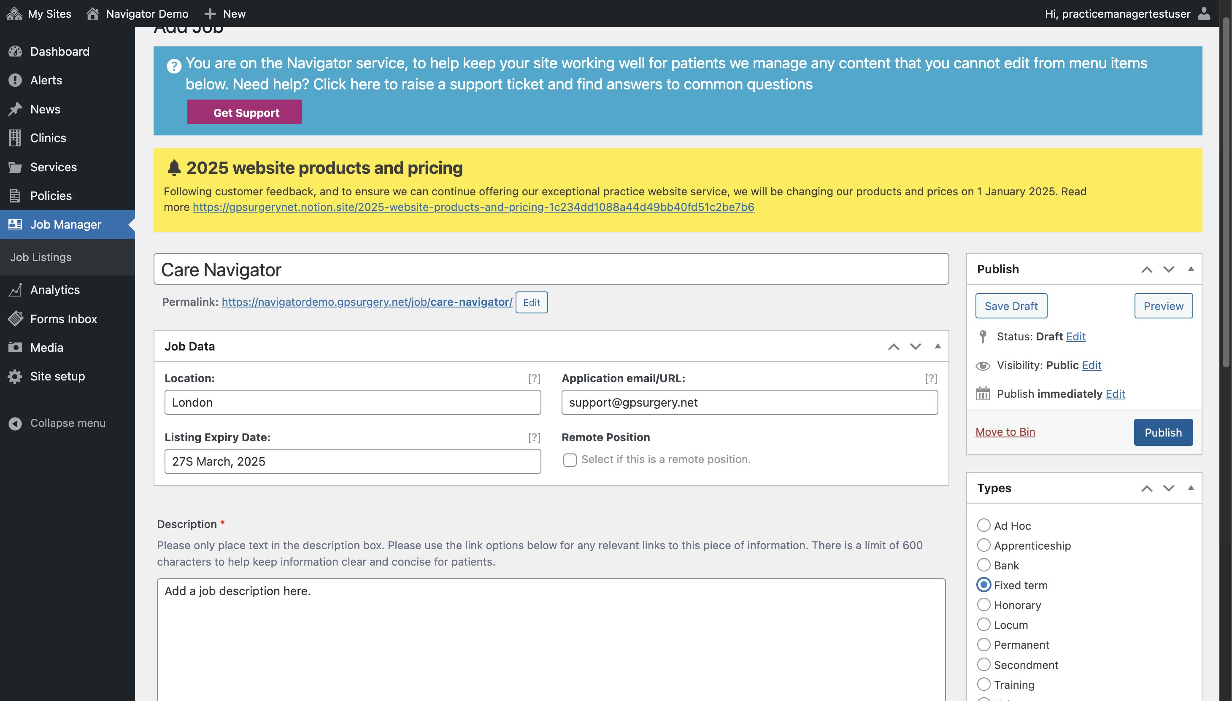Open the Dashboard sidebar icon
Screen dimensions: 1232x701
15,51
